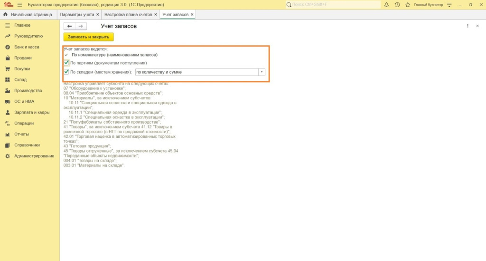Image resolution: width=486 pixels, height=261 pixels.
Task: Toggle По партиям checkbox
Action: [x=66, y=63]
